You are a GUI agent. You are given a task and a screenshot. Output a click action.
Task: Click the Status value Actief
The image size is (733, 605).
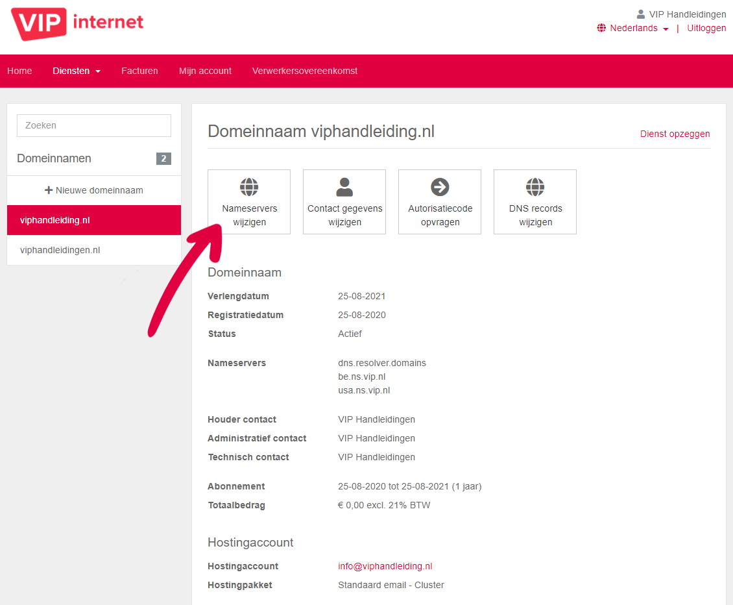click(350, 334)
